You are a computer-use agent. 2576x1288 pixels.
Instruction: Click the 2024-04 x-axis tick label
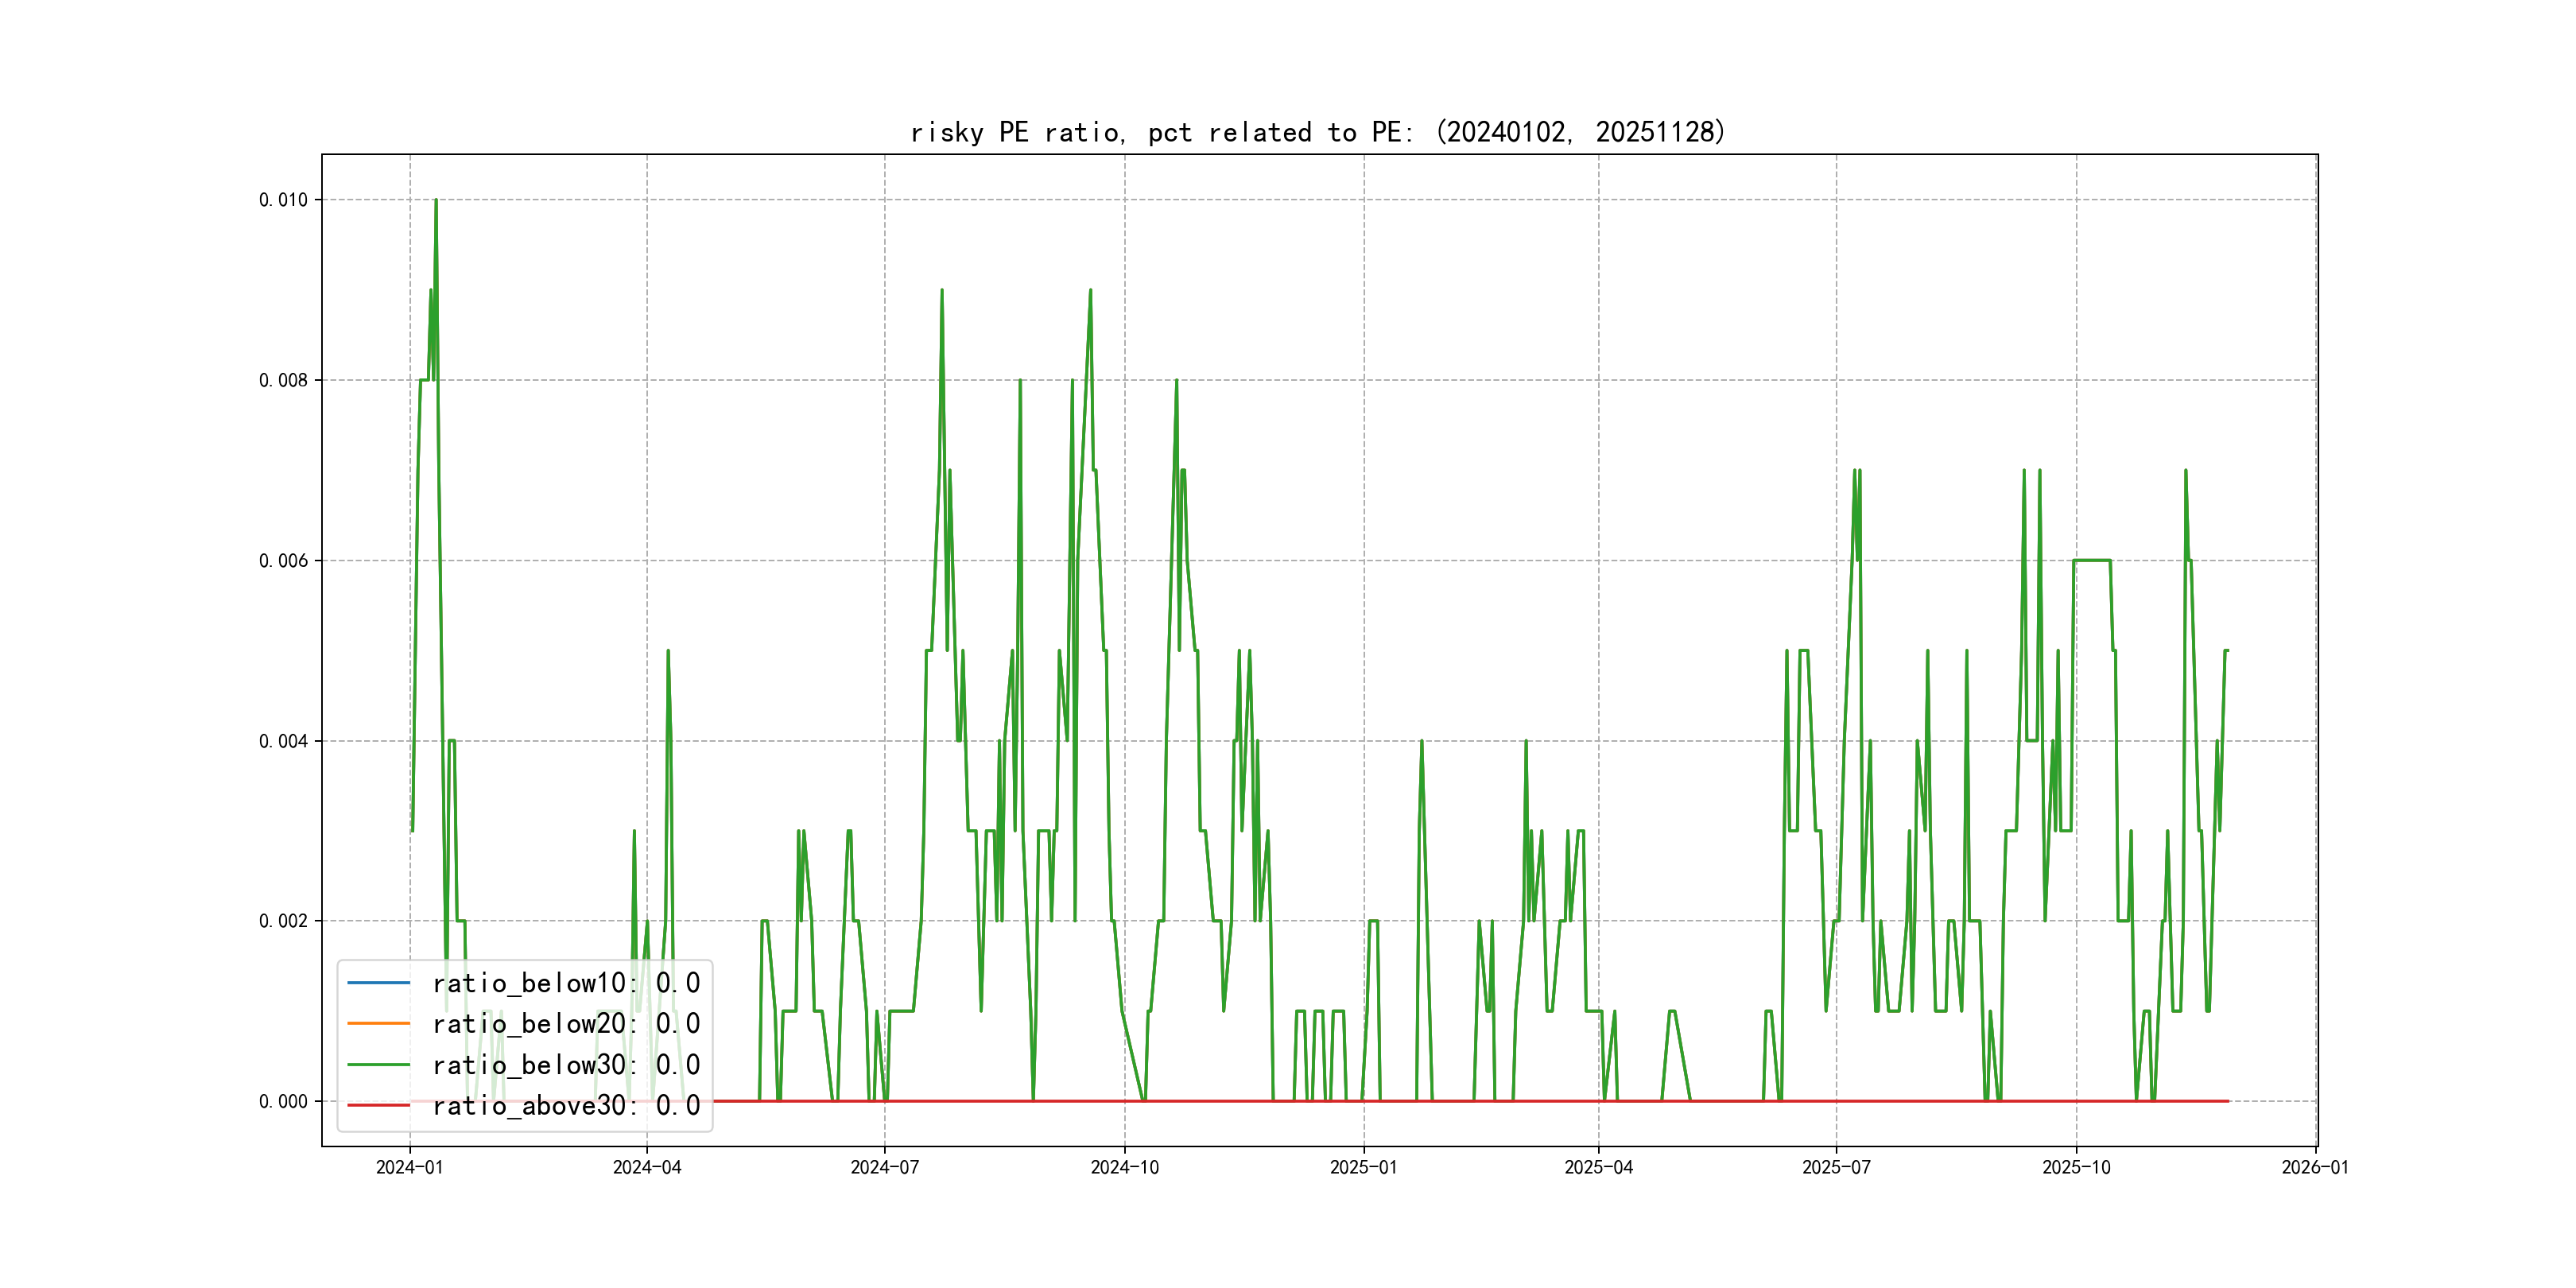[647, 1168]
